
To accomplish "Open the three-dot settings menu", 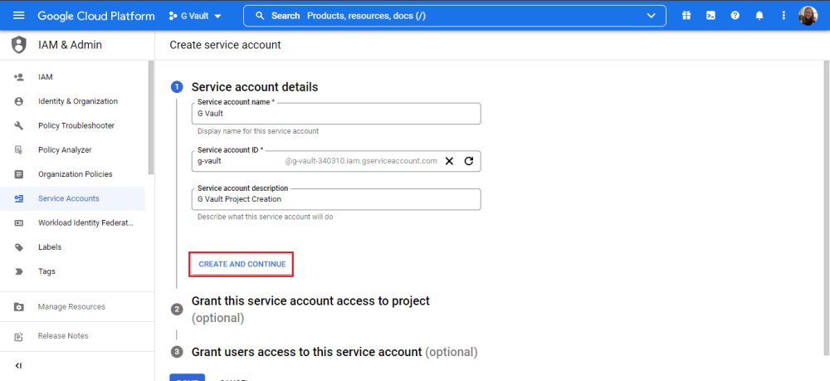I will pos(783,16).
